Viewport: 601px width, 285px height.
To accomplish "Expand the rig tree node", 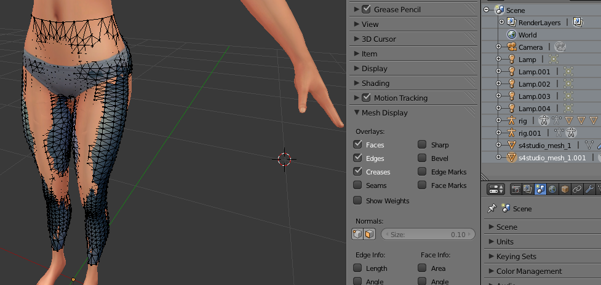I will pos(498,120).
